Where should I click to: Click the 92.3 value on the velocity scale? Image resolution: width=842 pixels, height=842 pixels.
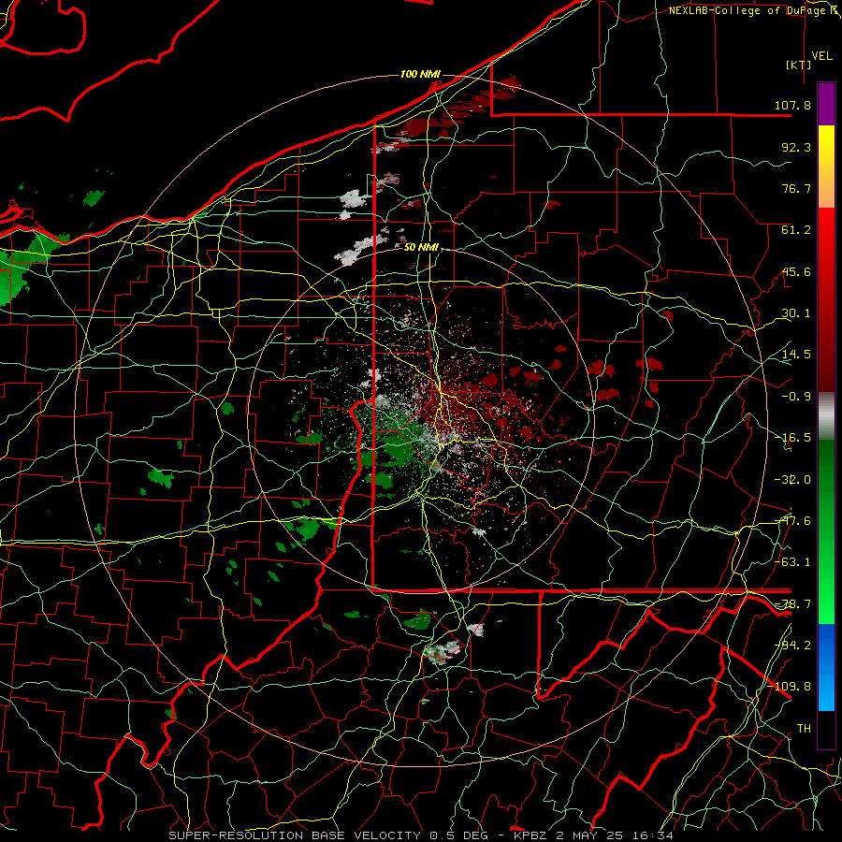(x=796, y=147)
